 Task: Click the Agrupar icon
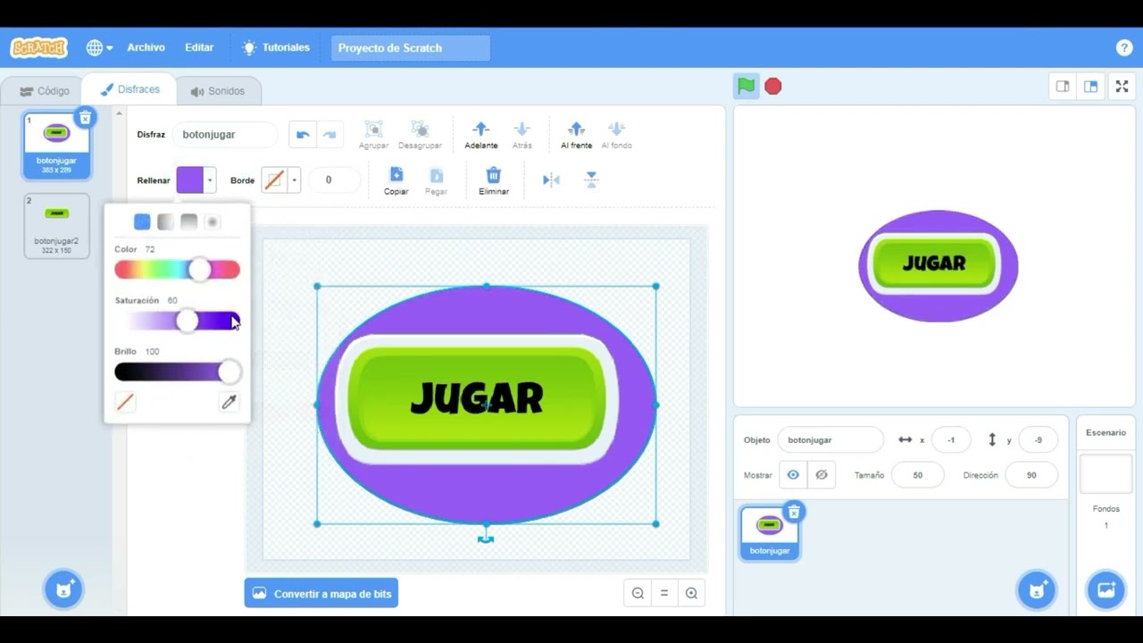click(x=373, y=135)
